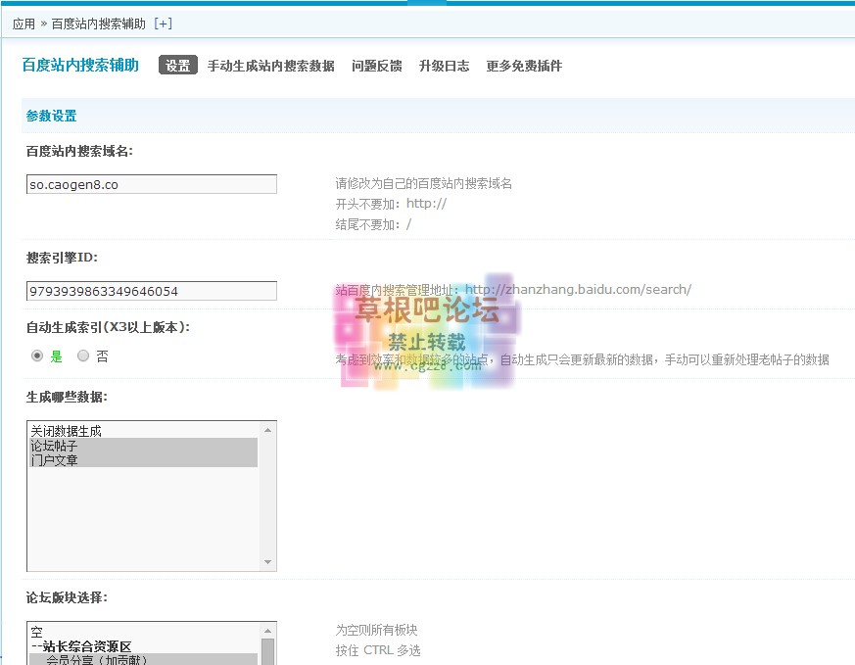Select 关闭数据生成 in data list

point(66,431)
